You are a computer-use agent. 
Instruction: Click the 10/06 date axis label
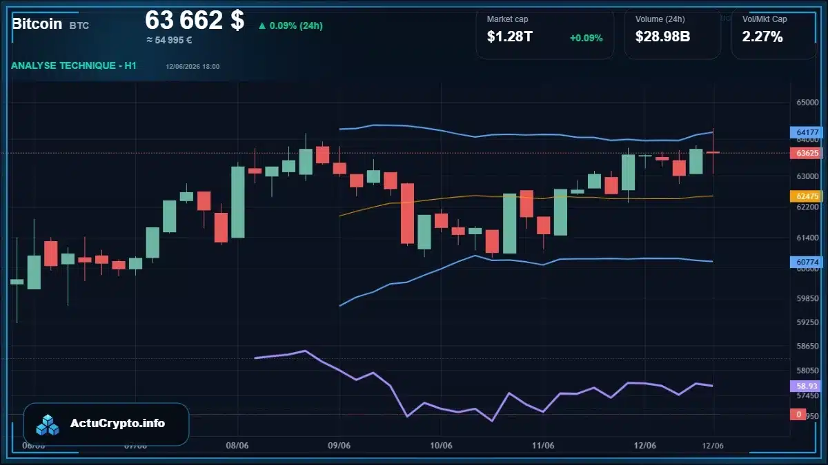coord(441,446)
